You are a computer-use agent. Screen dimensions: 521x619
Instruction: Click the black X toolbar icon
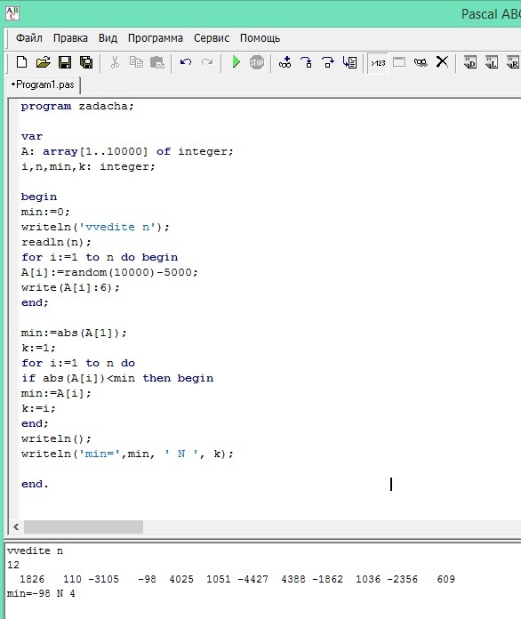(442, 62)
